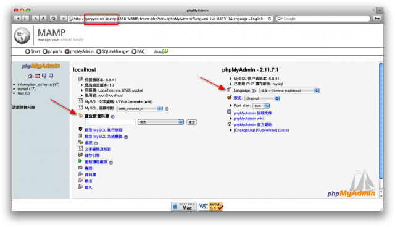Open the phpMyAdmin documentation link
395x227 pixels.
click(252, 113)
